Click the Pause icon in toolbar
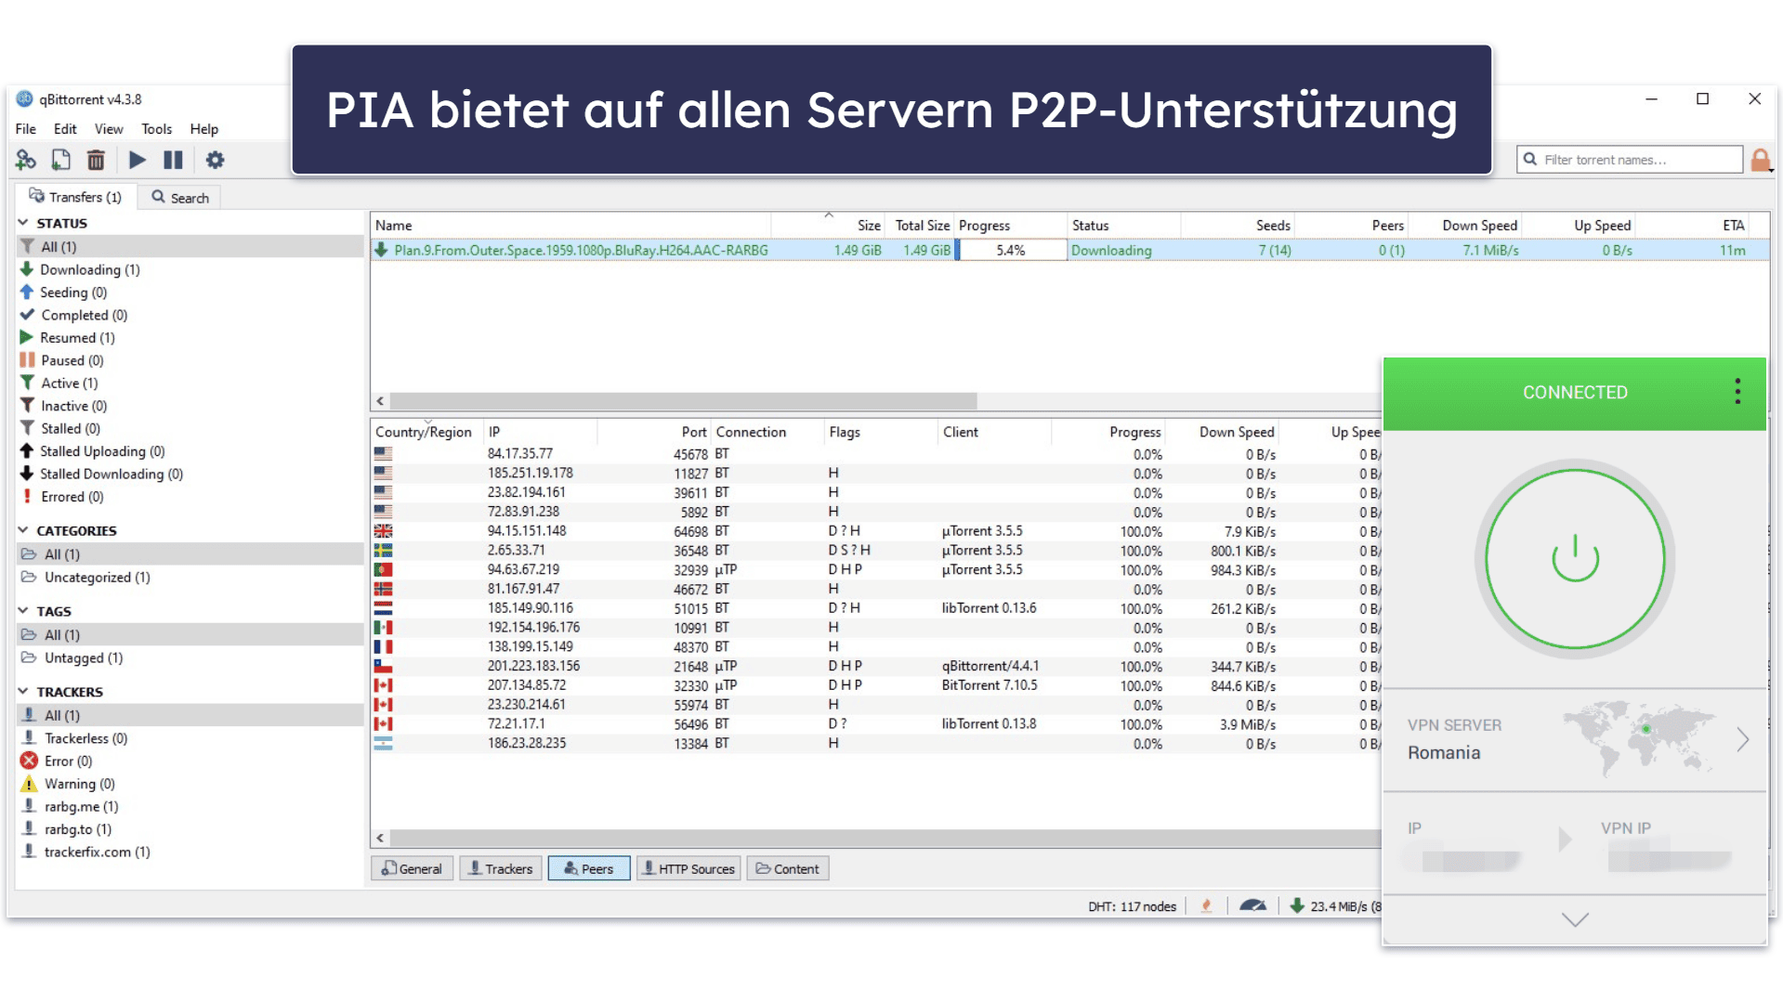This screenshot has width=1783, height=1002. coord(173,160)
